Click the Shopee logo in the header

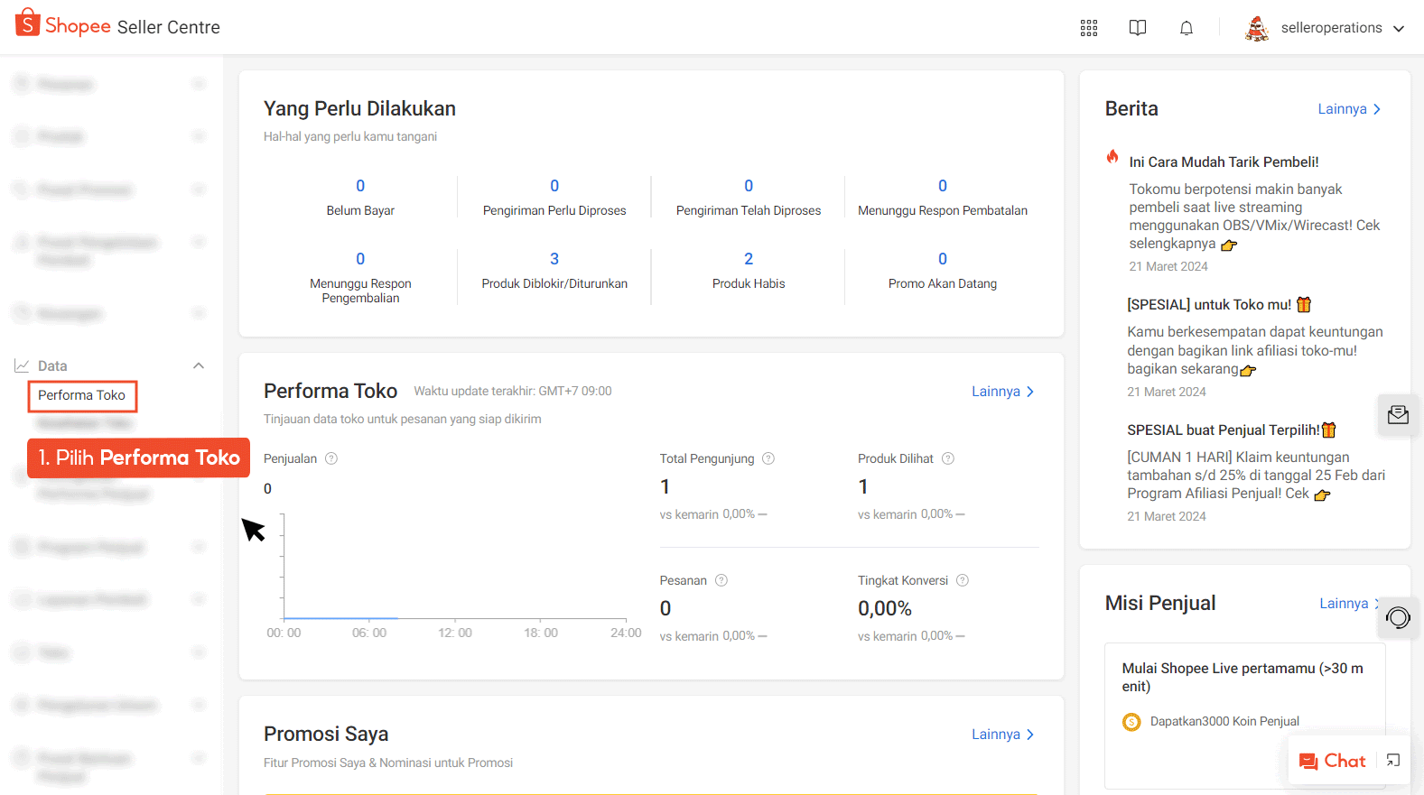point(63,25)
